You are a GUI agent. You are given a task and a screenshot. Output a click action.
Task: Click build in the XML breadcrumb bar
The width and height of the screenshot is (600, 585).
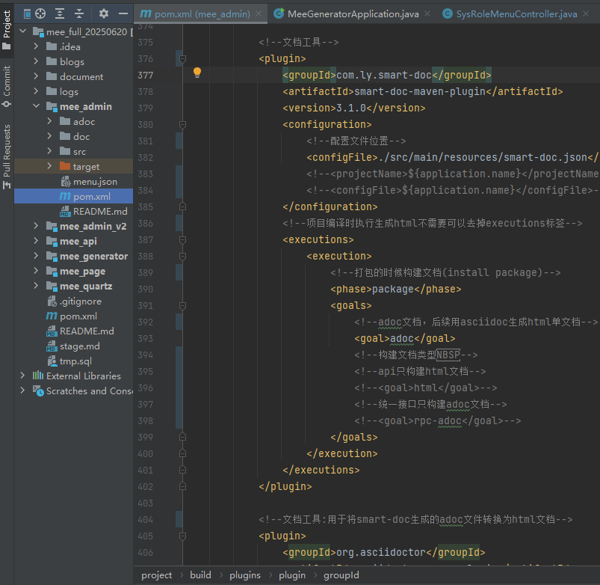tap(200, 575)
